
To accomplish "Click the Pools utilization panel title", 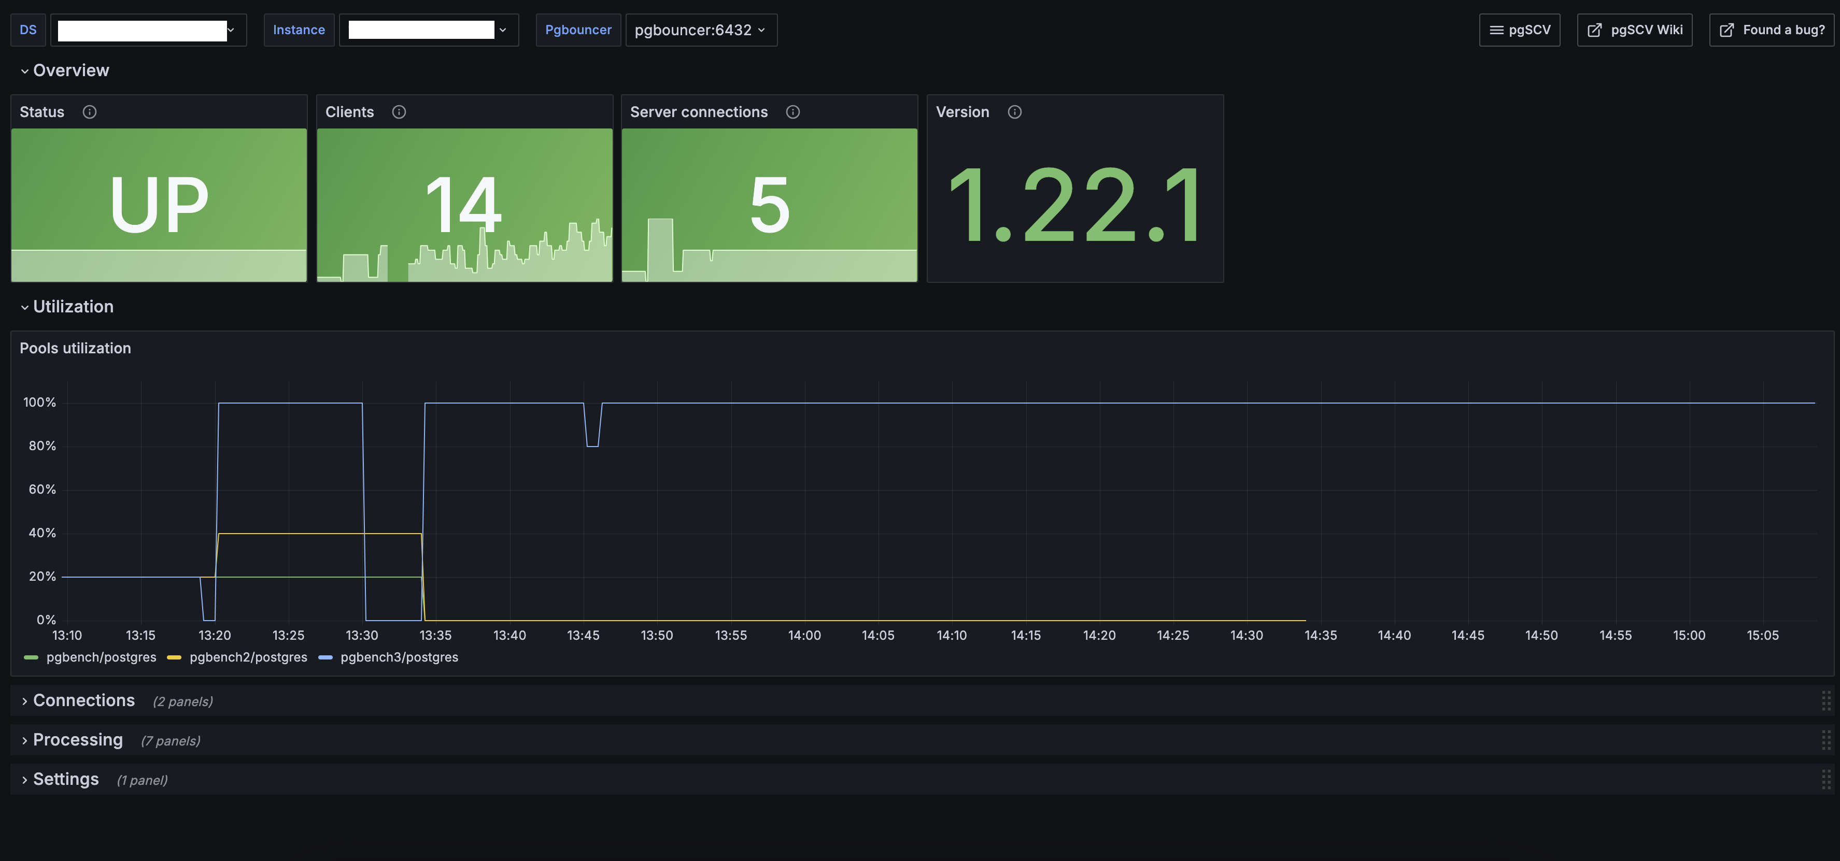I will coord(76,349).
